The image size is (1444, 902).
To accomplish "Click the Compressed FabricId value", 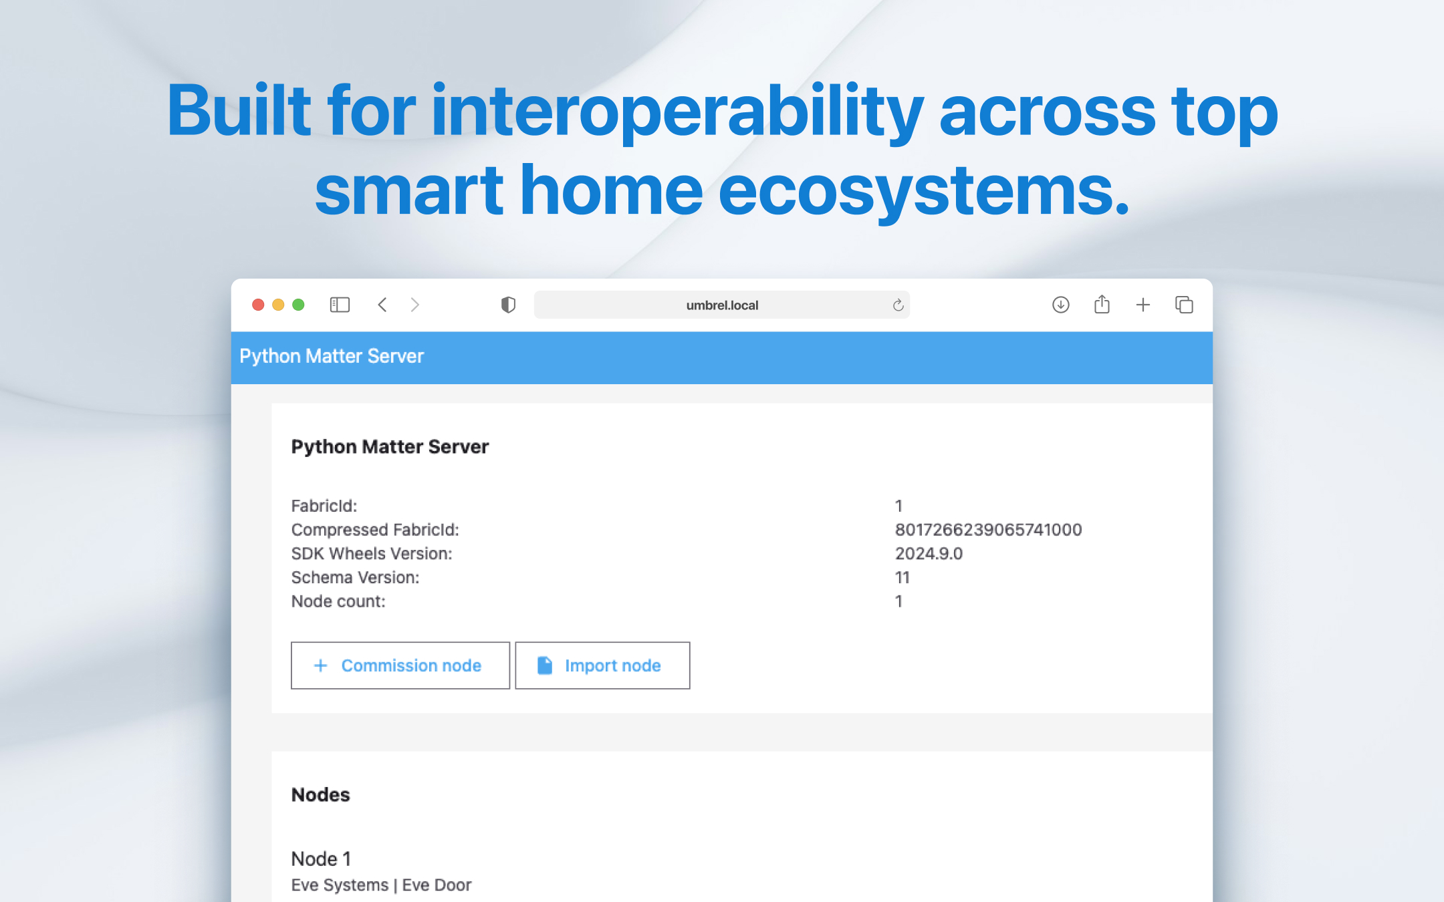I will 989,529.
